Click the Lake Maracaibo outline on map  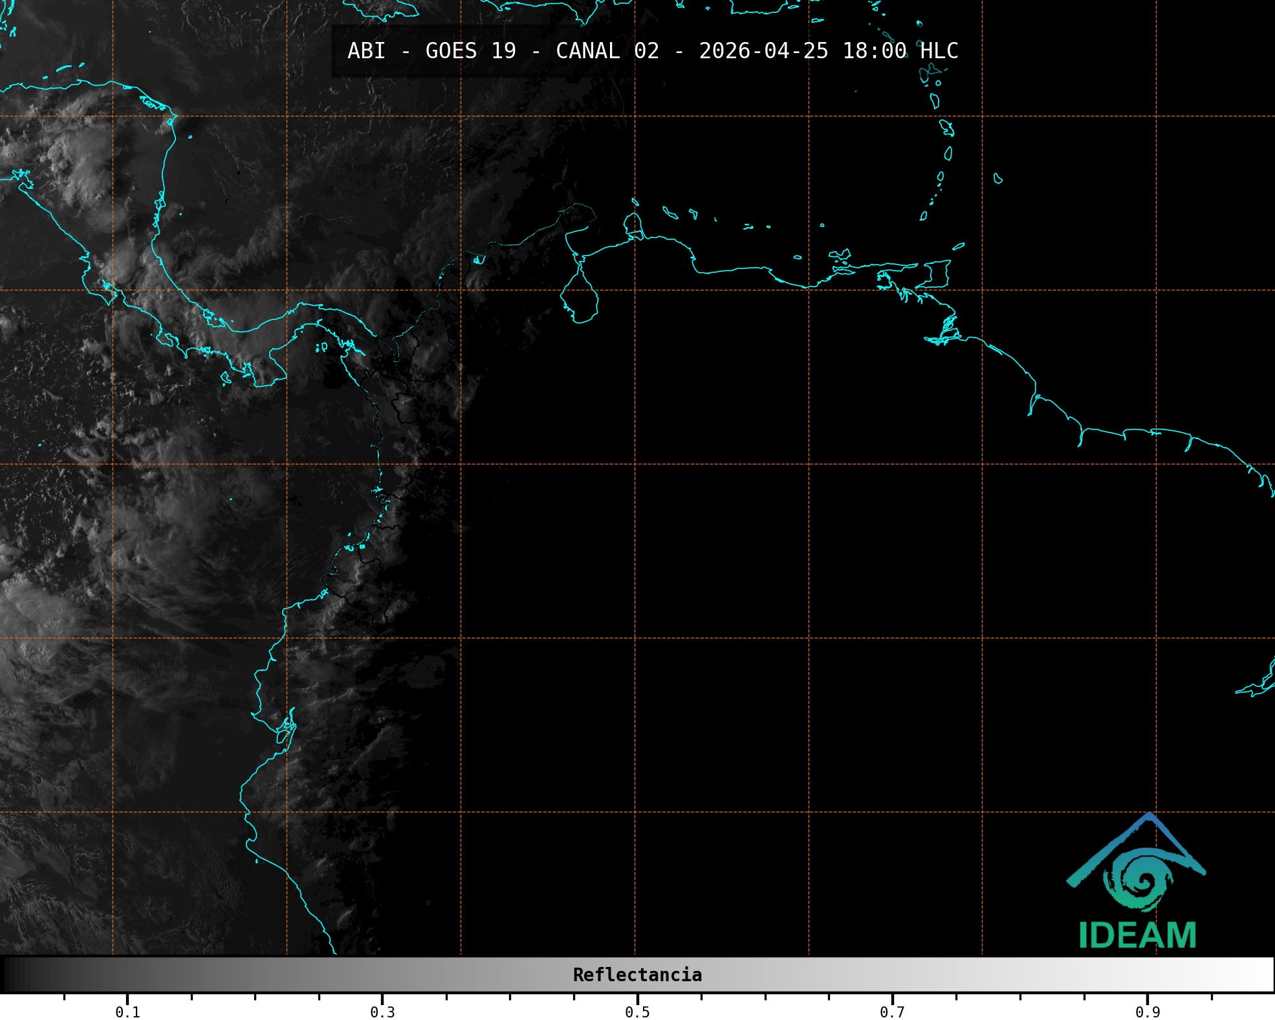pos(580,298)
